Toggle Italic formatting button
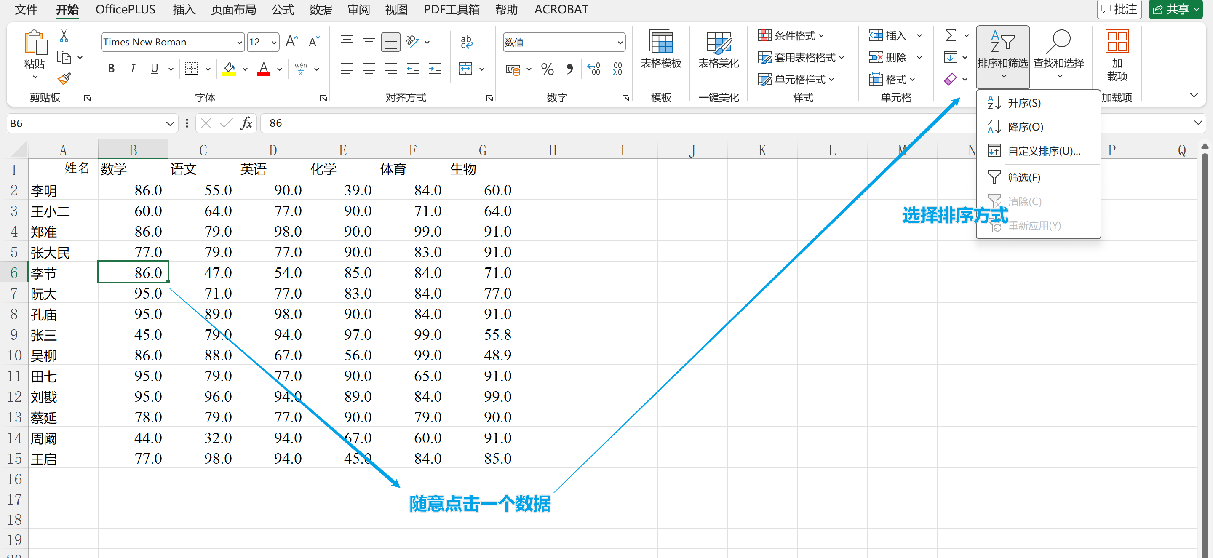The height and width of the screenshot is (558, 1213). [x=134, y=71]
